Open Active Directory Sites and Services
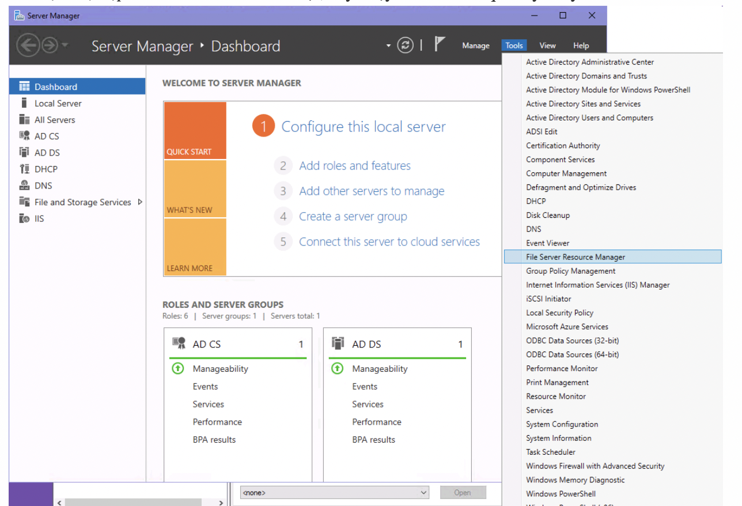Viewport: 742px width, 506px height. pyautogui.click(x=613, y=104)
